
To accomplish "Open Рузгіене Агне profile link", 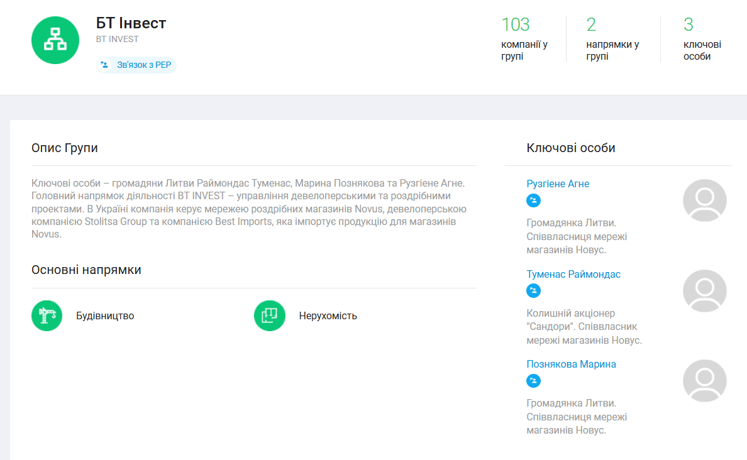I will point(558,183).
